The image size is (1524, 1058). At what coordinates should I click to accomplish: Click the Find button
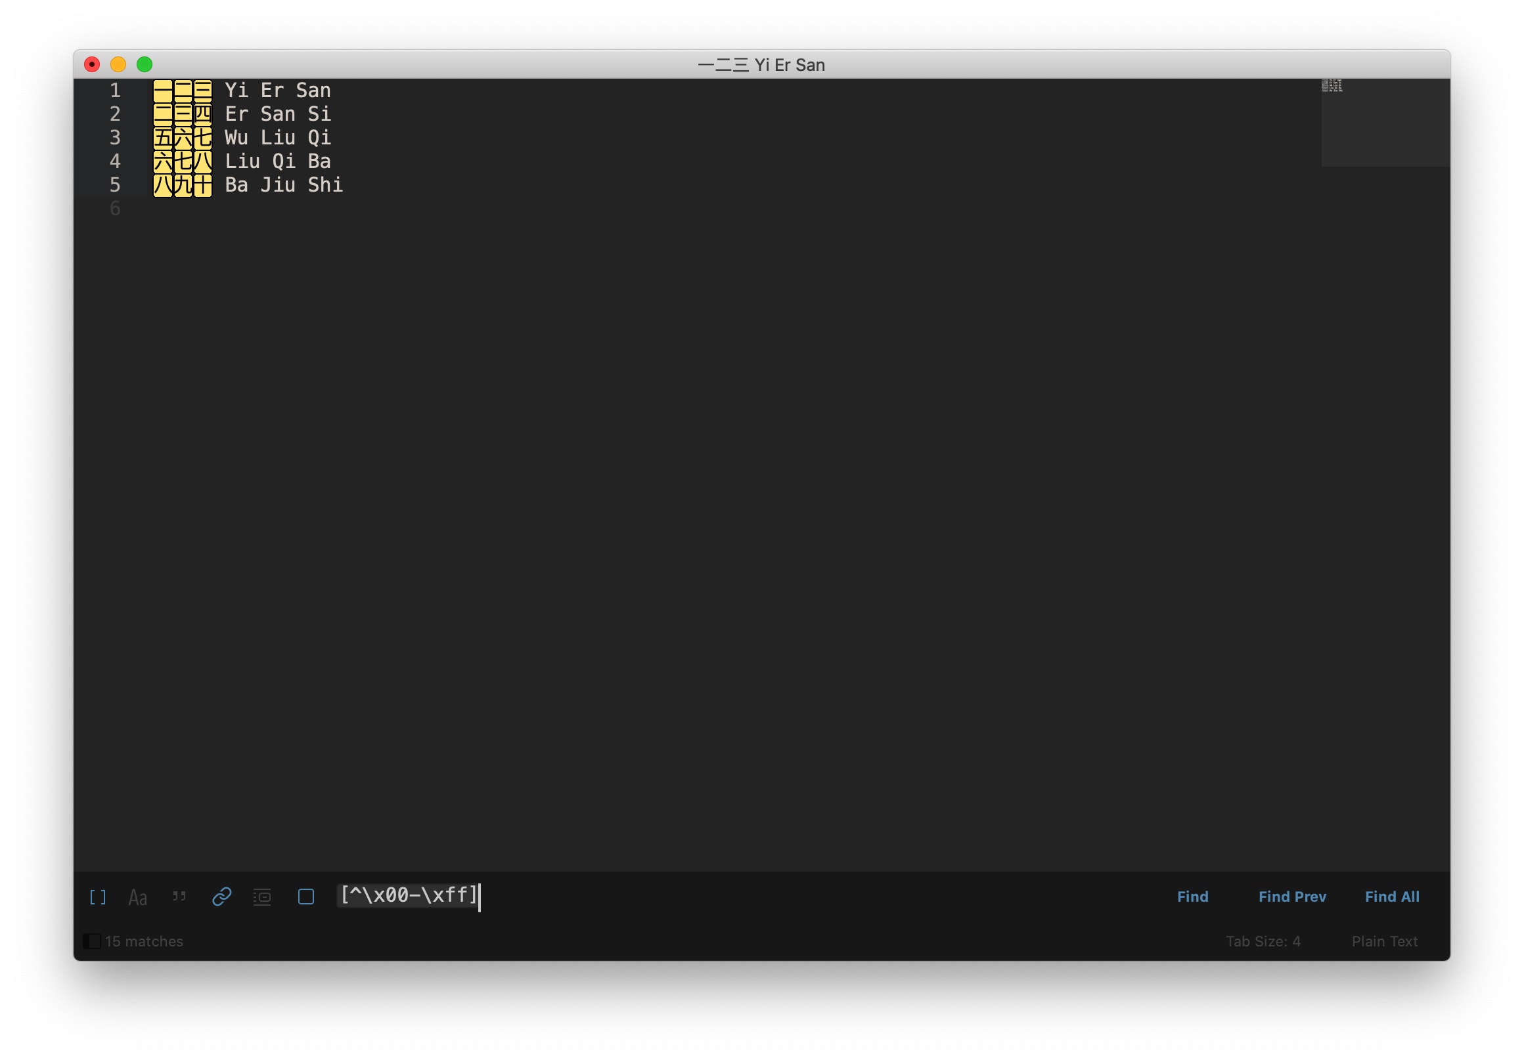tap(1192, 897)
